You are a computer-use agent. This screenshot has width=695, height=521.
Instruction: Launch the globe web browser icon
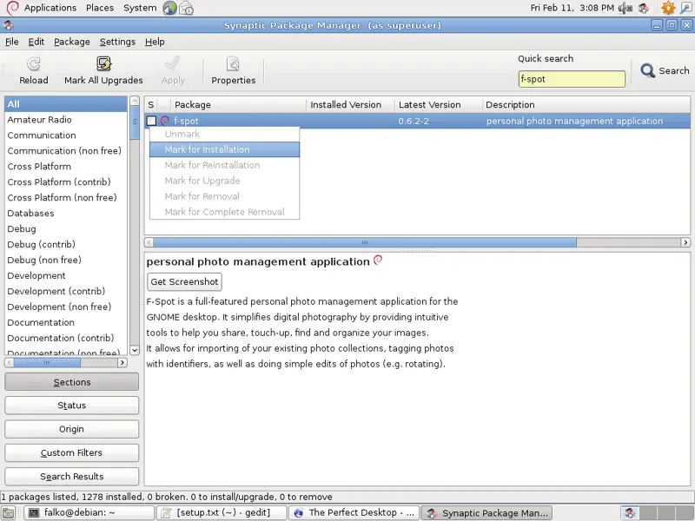169,8
